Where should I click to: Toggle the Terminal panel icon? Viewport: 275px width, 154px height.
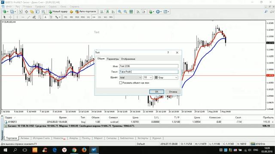[x=38, y=12]
